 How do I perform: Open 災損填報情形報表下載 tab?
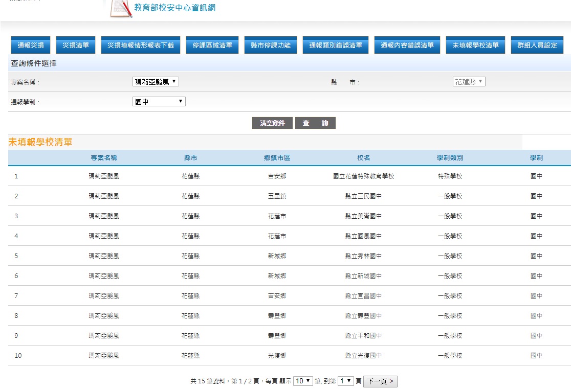pos(141,45)
